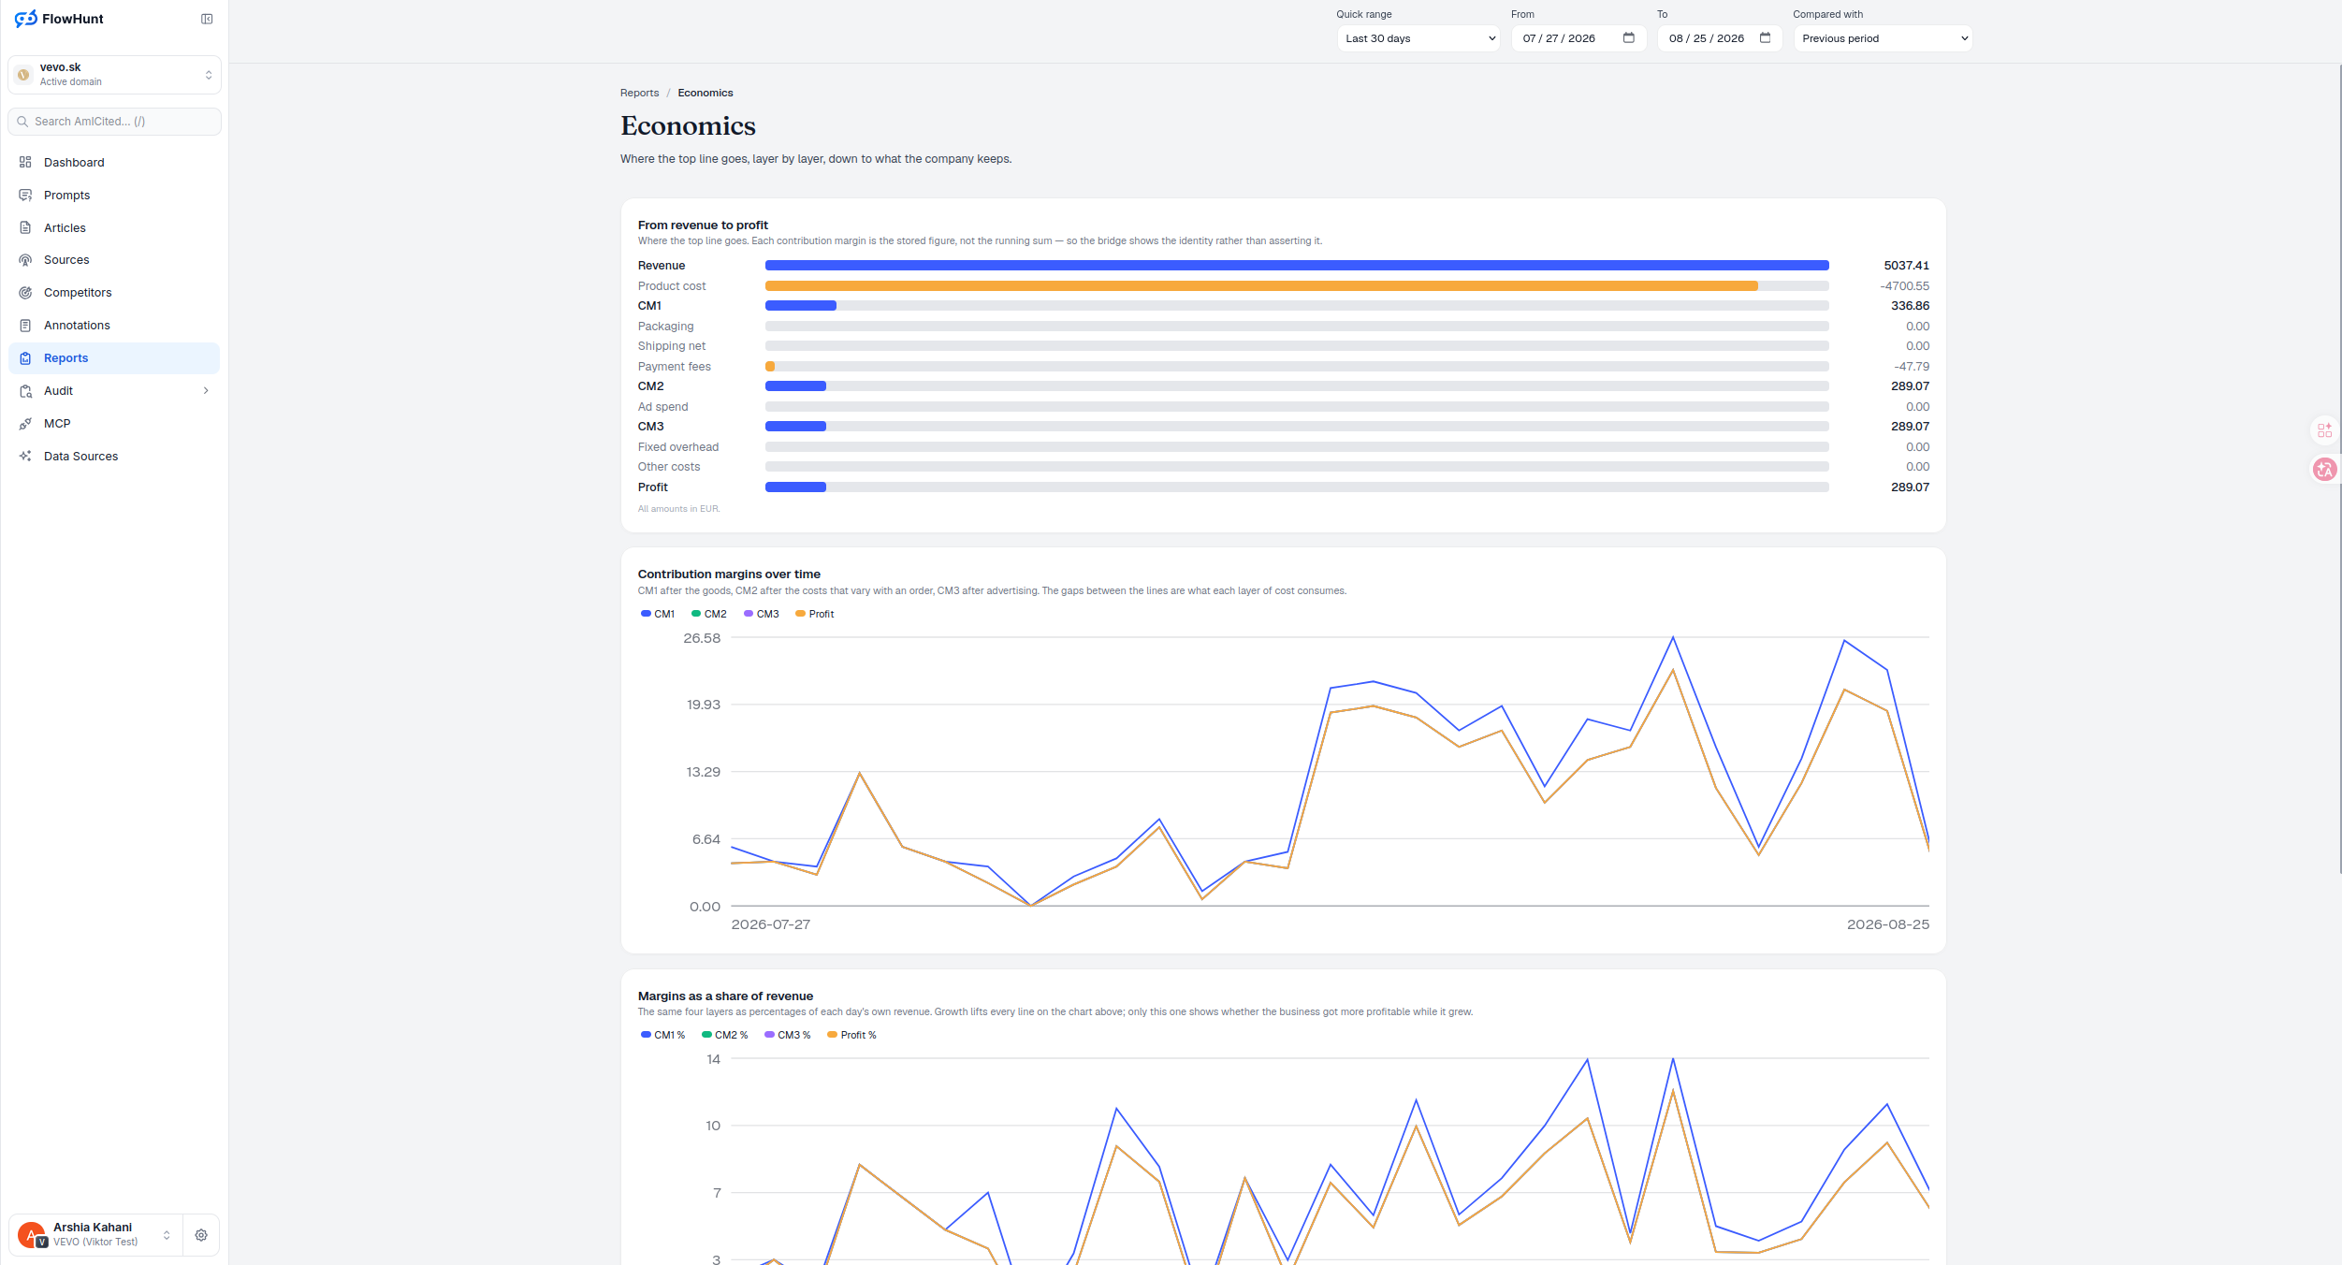
Task: Click the Revenue blue bar
Action: (1297, 266)
